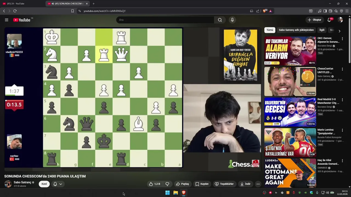
Task: Focus the Ara search field
Action: [x=165, y=20]
